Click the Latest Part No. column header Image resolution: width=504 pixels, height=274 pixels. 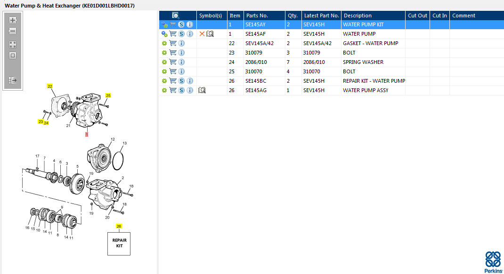(321, 16)
